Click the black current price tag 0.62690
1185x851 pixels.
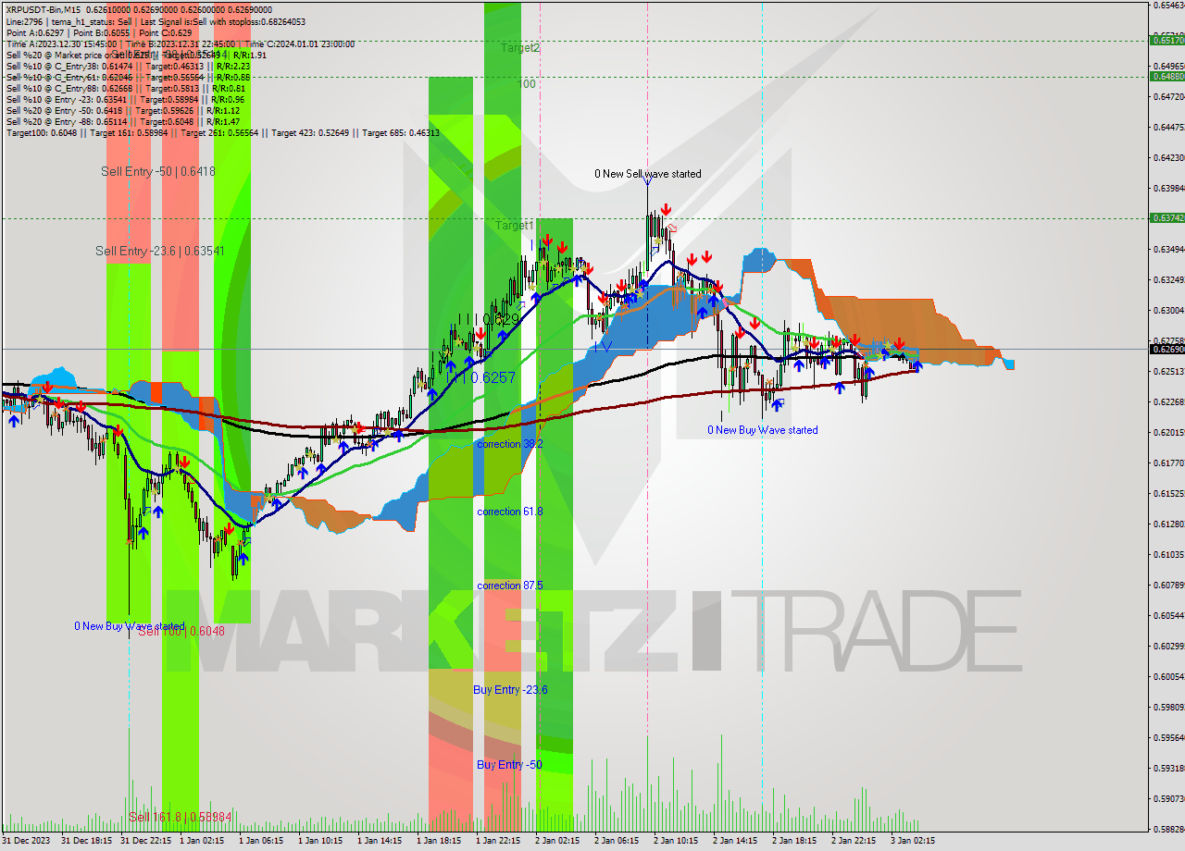pos(1166,349)
